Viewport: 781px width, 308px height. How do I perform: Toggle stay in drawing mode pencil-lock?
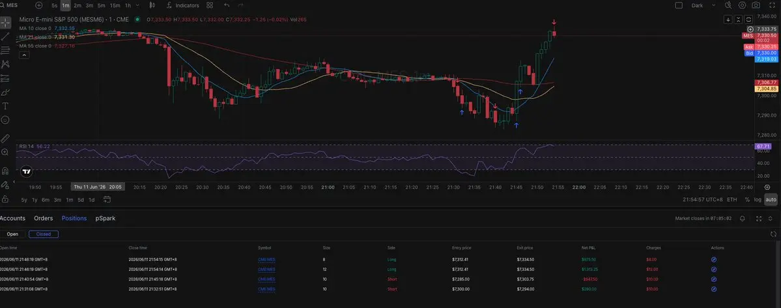5,184
